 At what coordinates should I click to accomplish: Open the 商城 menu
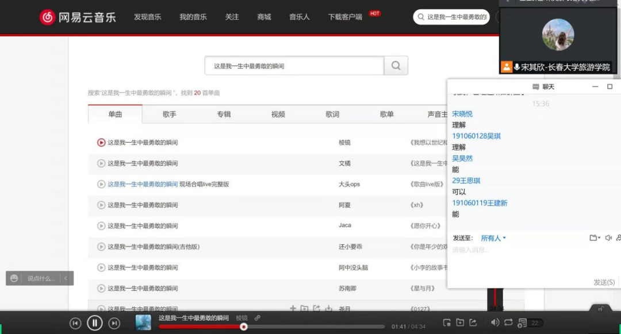(264, 17)
